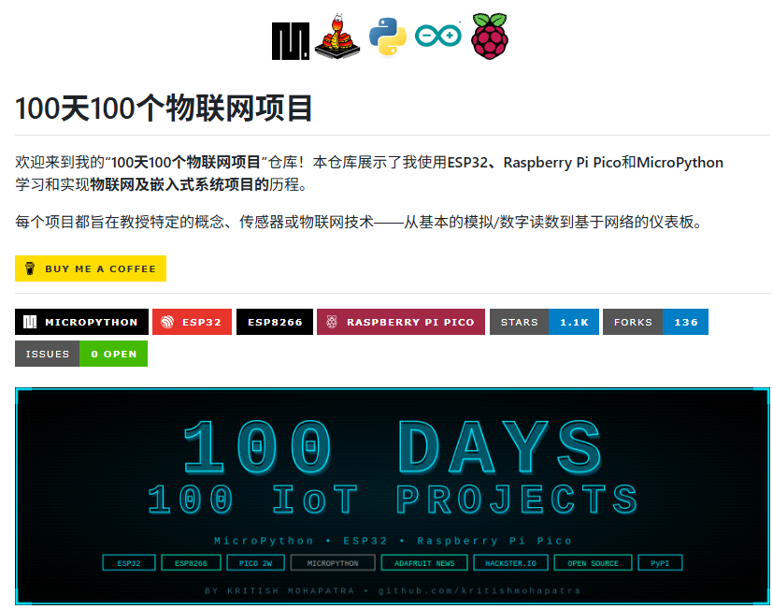This screenshot has width=773, height=609.
Task: Click the heading 100天100个物联网项目
Action: pos(165,109)
